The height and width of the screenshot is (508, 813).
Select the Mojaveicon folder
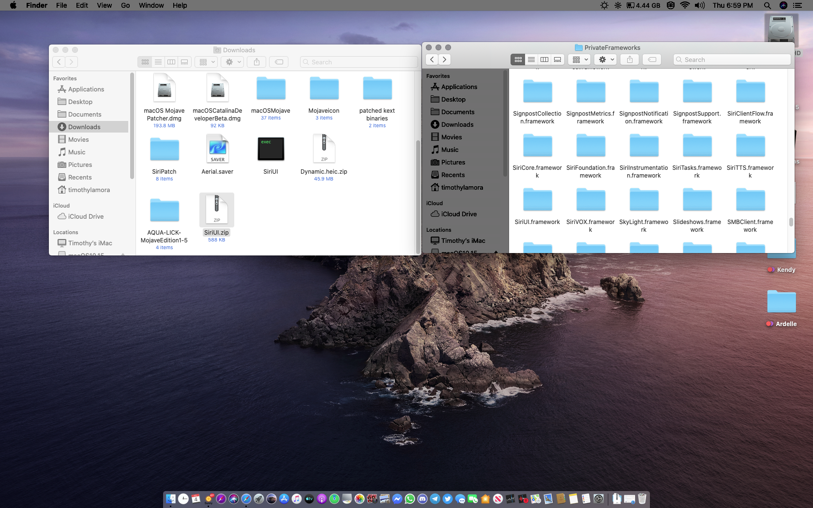(324, 89)
